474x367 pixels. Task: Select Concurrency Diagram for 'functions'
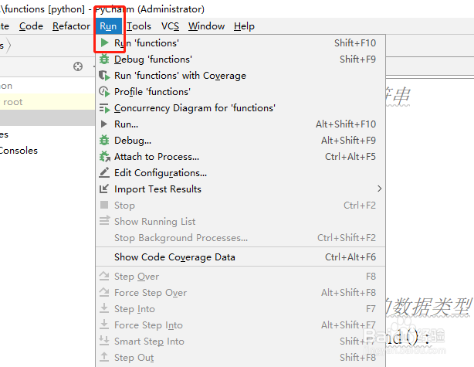coord(240,108)
